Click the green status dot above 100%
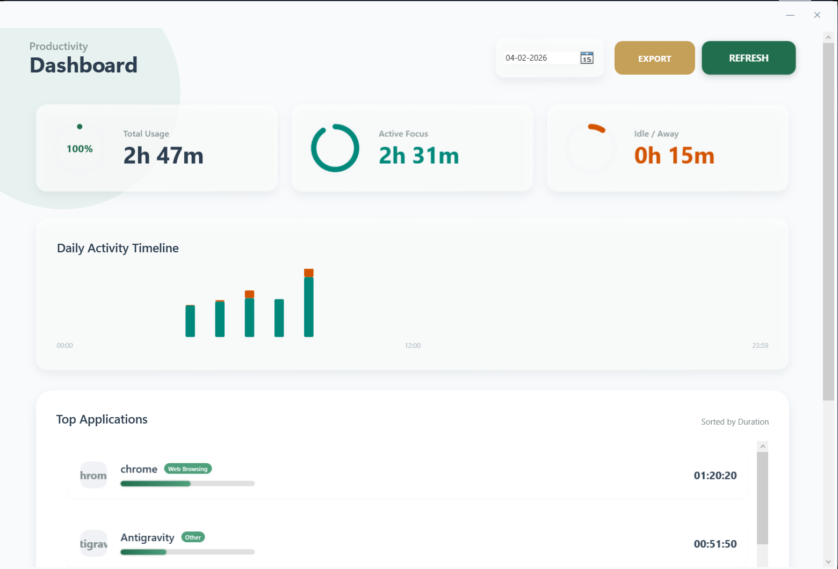 pyautogui.click(x=80, y=126)
